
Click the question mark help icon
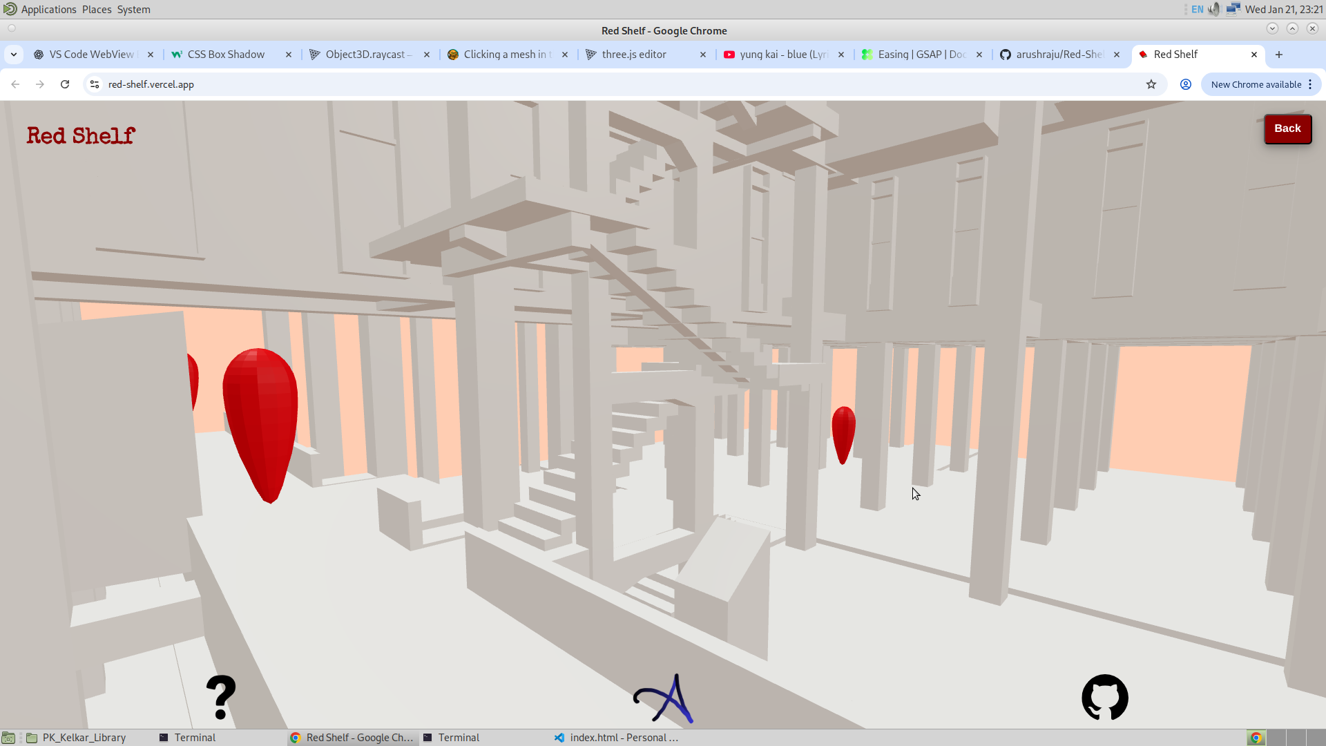click(221, 698)
